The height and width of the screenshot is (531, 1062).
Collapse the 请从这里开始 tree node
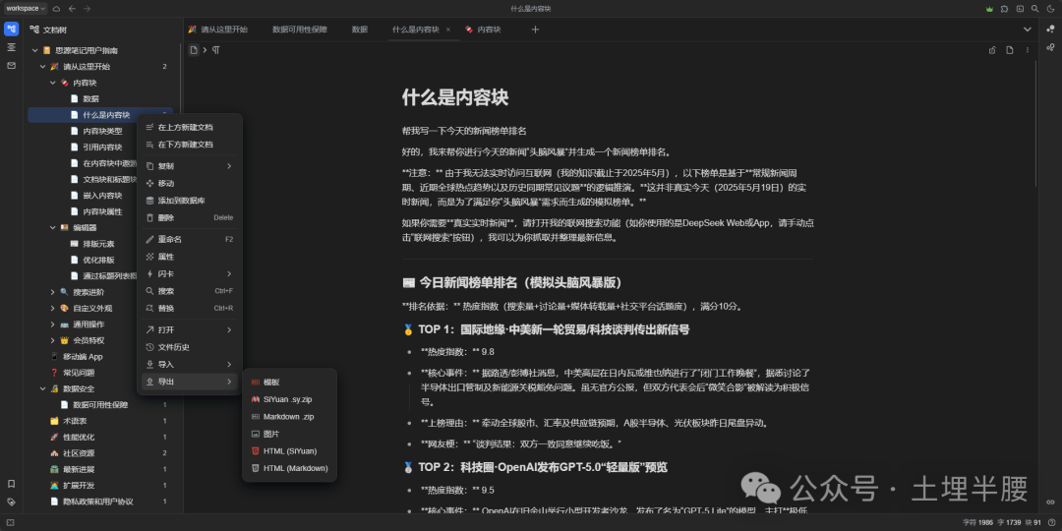[x=42, y=67]
